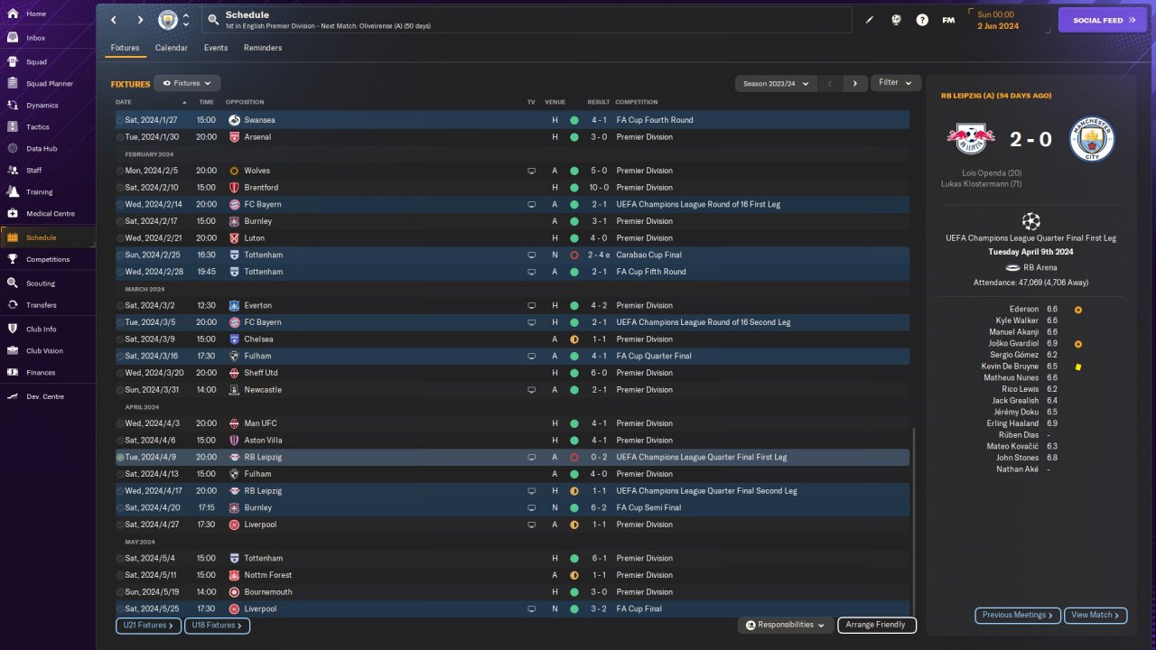Select the row marker for the Swansea fixture
Viewport: 1156px width, 650px height.
120,120
